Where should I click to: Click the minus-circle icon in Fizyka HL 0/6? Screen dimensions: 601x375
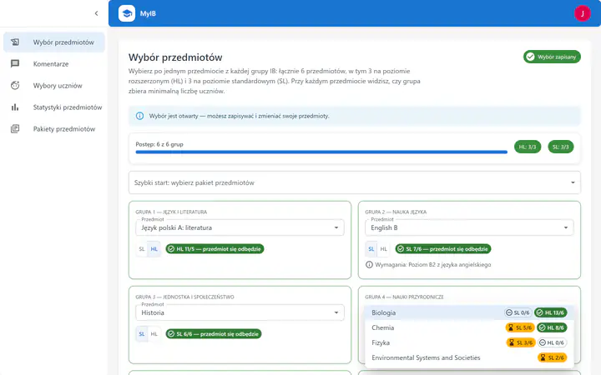(x=543, y=342)
